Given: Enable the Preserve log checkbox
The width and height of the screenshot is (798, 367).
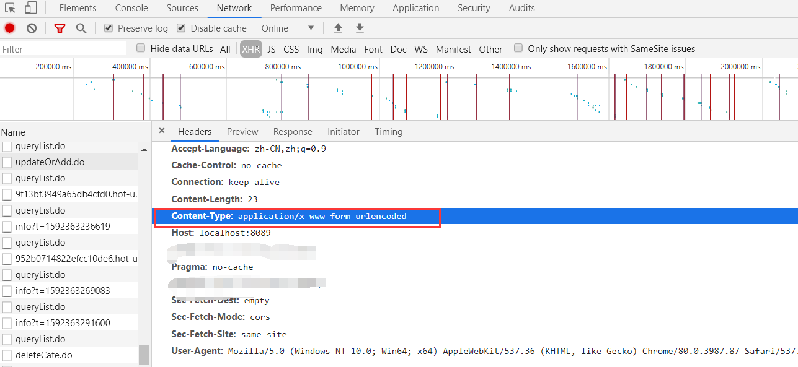Looking at the screenshot, I should (x=109, y=28).
